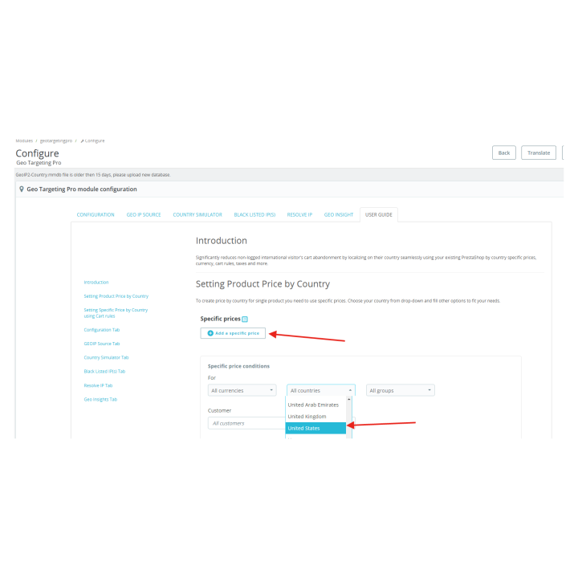
Task: Go to Resolve IP Tab guide link
Action: (98, 385)
